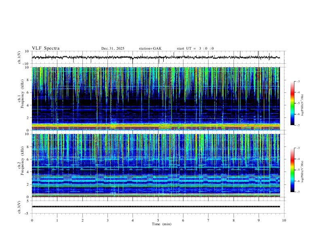Click the "ch.3(V)" axis label
Viewport: 320px width, 247px height.
(x=19, y=207)
